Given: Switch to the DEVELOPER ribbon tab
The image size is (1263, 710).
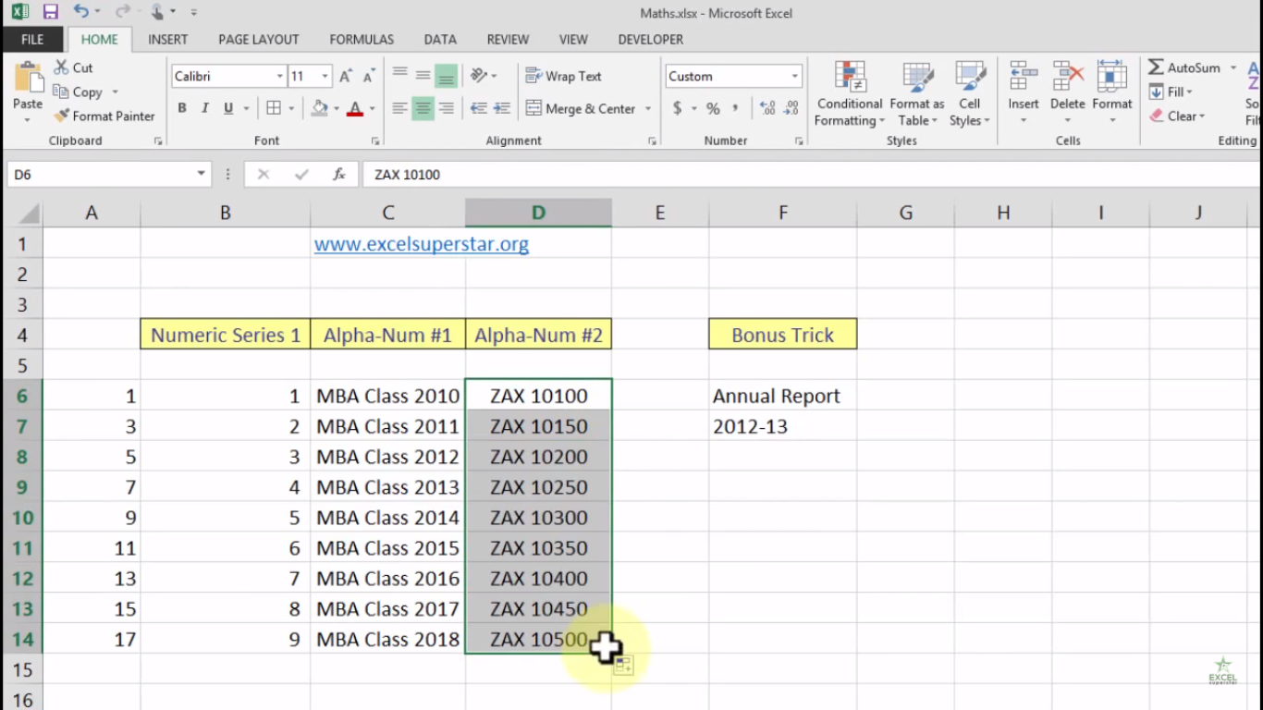Looking at the screenshot, I should [650, 39].
